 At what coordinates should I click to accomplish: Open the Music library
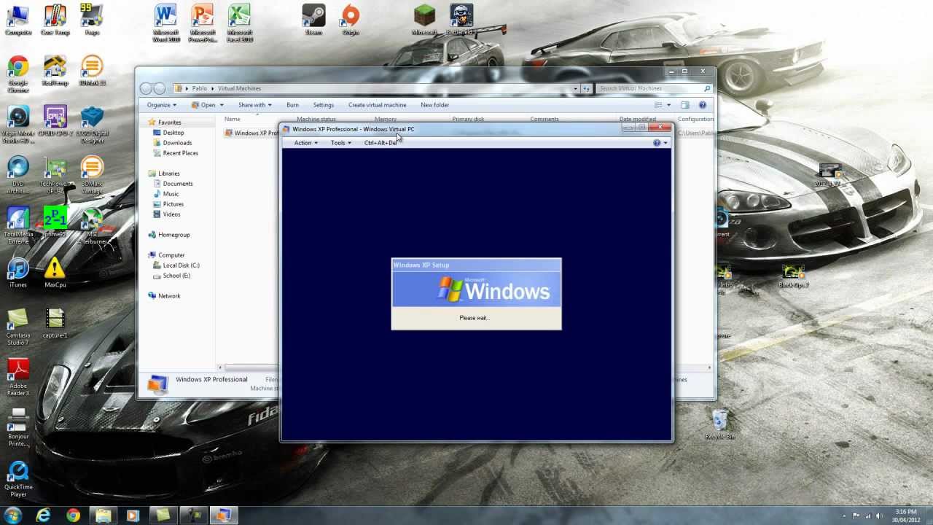coord(171,194)
